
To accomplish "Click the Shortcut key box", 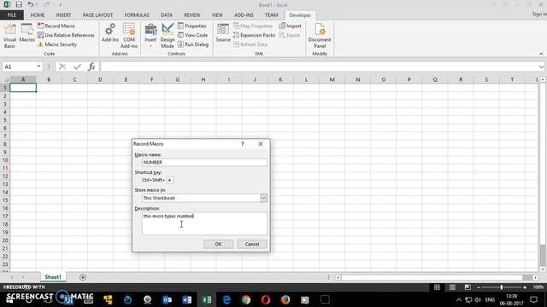I will click(170, 180).
